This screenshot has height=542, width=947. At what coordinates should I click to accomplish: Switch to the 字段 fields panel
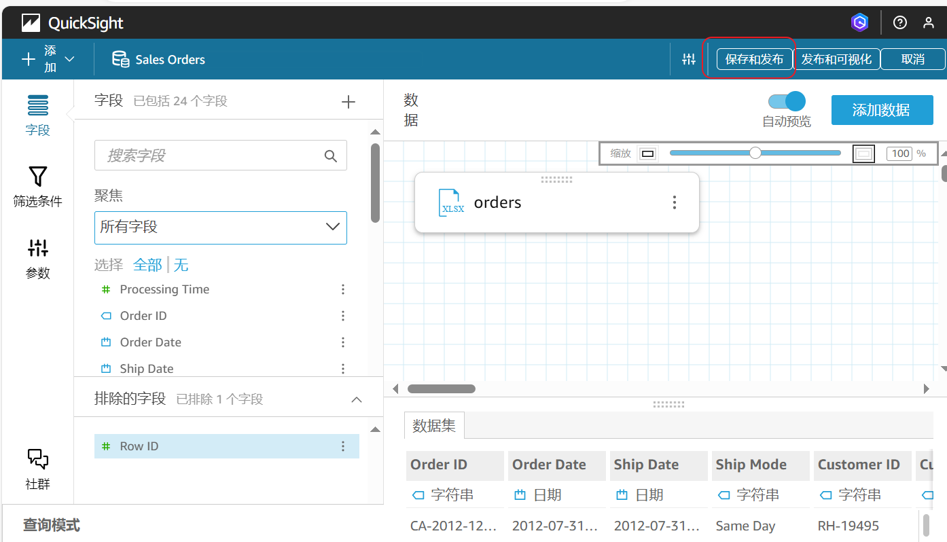click(x=37, y=115)
